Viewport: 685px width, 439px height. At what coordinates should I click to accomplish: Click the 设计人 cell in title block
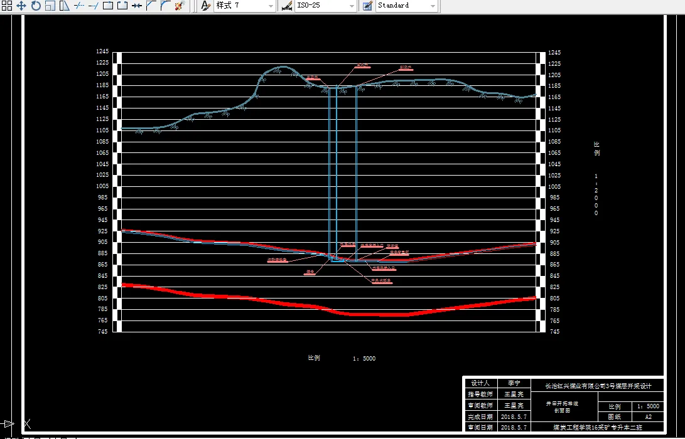480,383
